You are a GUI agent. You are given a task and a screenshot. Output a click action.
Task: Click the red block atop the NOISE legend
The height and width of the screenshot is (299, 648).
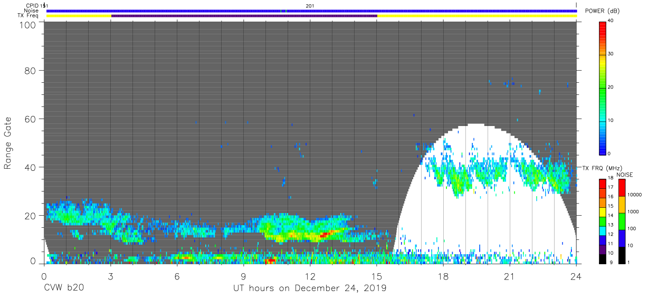click(621, 188)
